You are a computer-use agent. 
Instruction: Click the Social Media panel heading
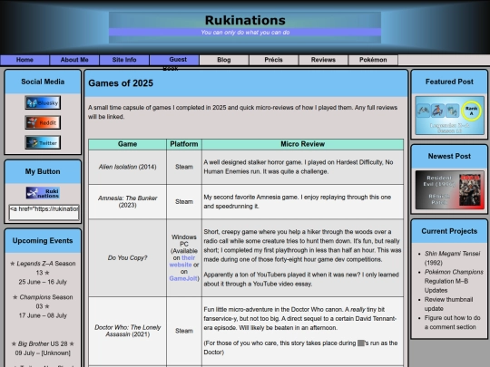pos(43,82)
